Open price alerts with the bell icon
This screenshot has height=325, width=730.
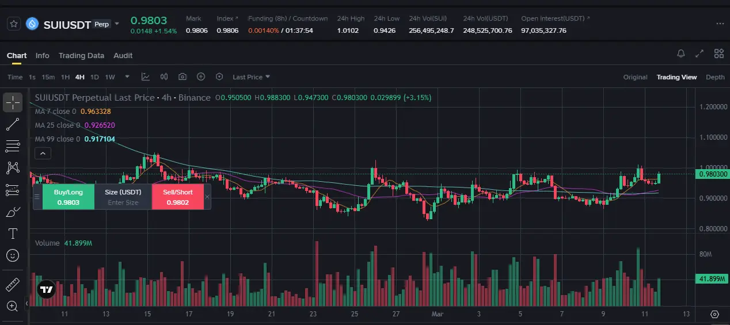pyautogui.click(x=681, y=54)
